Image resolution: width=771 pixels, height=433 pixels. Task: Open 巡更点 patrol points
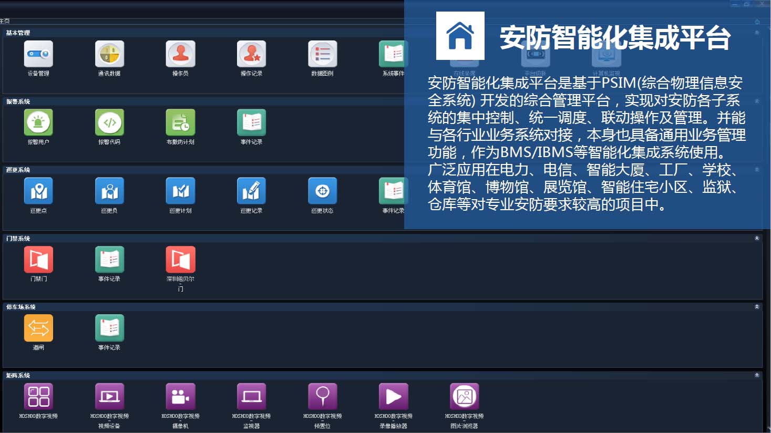tap(38, 191)
